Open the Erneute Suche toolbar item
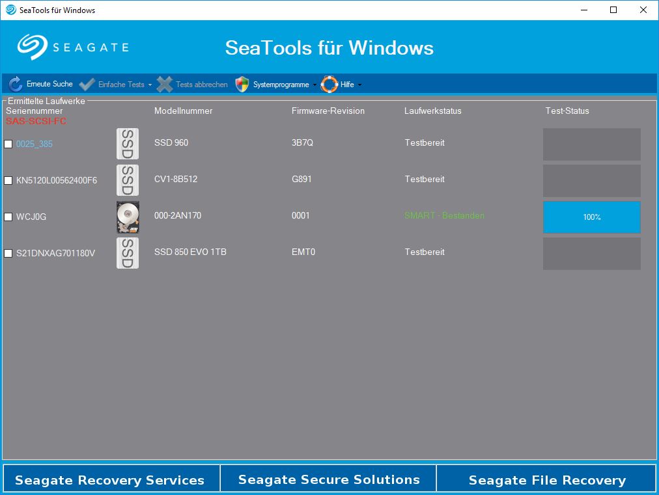 [x=41, y=84]
